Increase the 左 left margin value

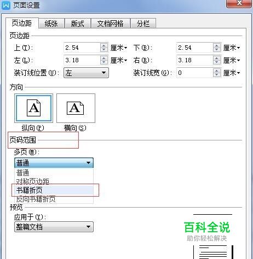click(104, 58)
